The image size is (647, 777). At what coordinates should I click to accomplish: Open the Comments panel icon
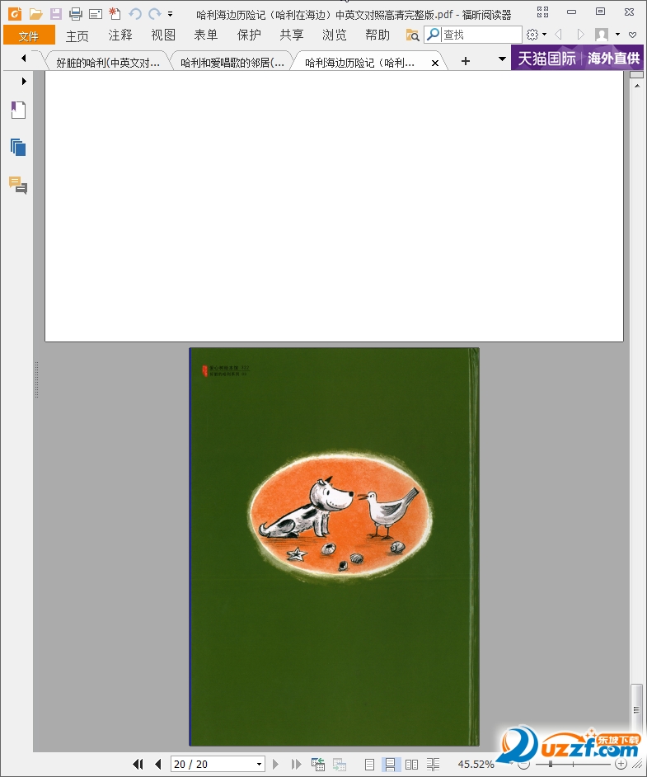point(18,185)
